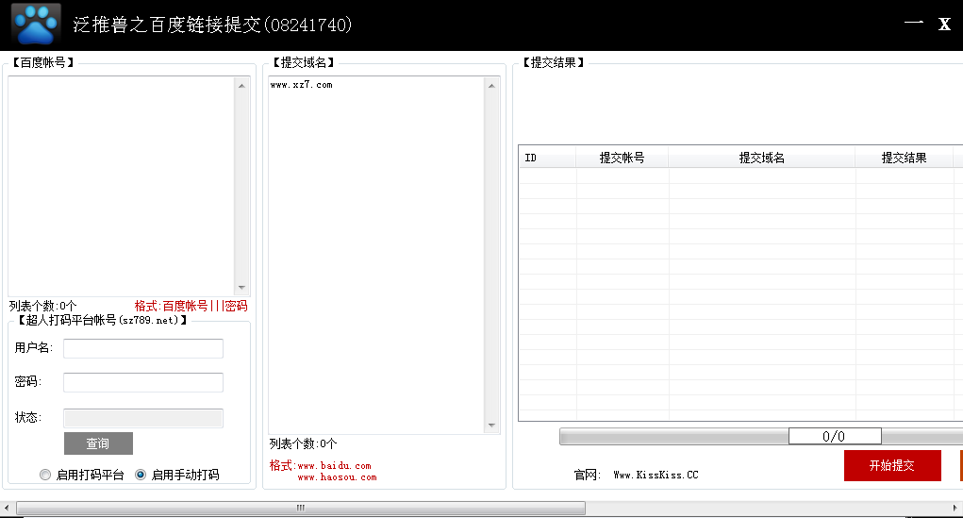Click the right arrow of horizontal scrollbar
Screen dimensions: 963x518
(955, 509)
